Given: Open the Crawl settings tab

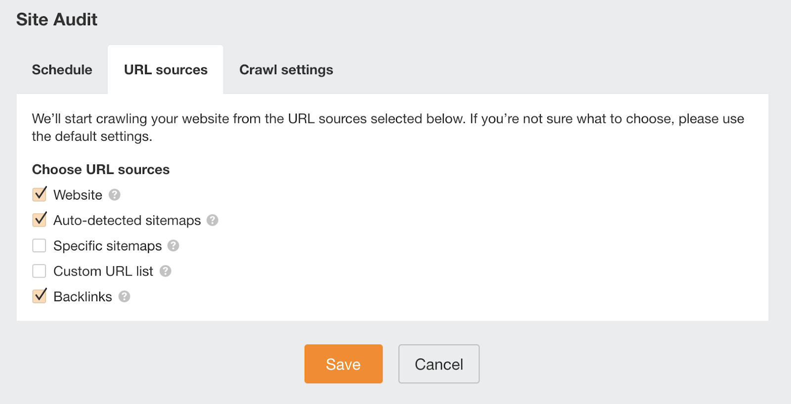Looking at the screenshot, I should 286,70.
